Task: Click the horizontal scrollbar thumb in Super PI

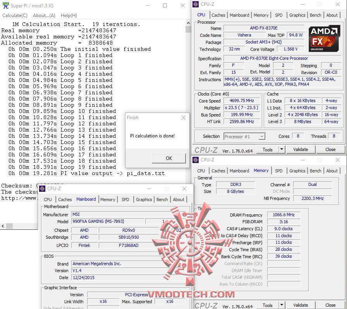Action: point(10,226)
